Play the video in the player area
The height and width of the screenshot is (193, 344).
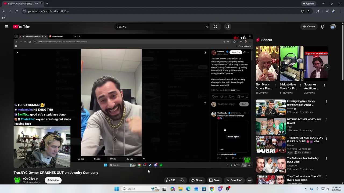(x=132, y=101)
